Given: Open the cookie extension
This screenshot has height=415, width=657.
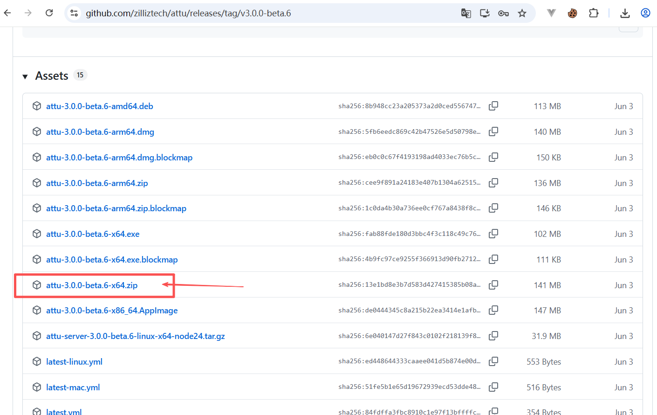Looking at the screenshot, I should [x=572, y=13].
